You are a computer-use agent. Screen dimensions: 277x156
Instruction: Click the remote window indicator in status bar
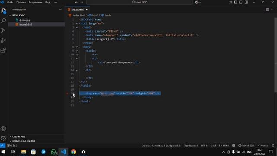3,146
